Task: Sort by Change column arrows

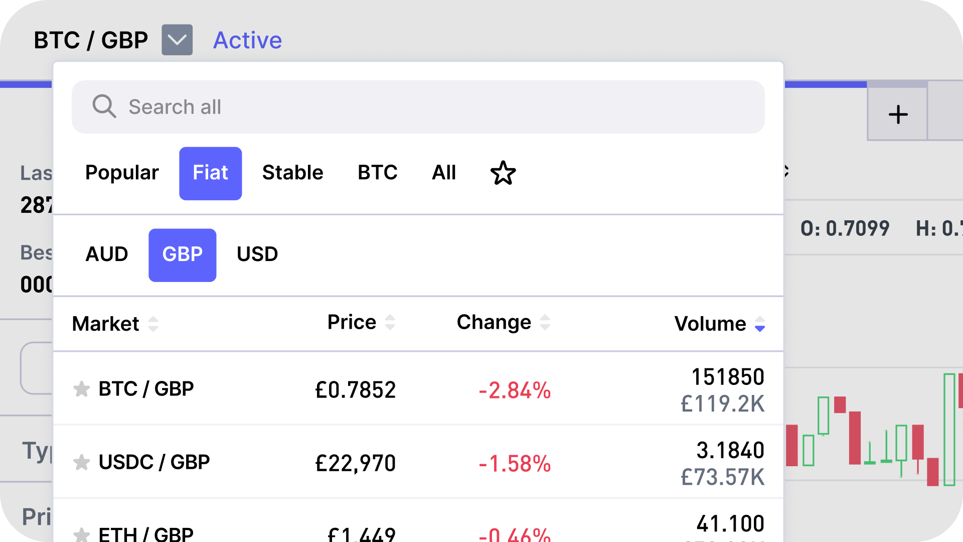Action: click(x=545, y=322)
